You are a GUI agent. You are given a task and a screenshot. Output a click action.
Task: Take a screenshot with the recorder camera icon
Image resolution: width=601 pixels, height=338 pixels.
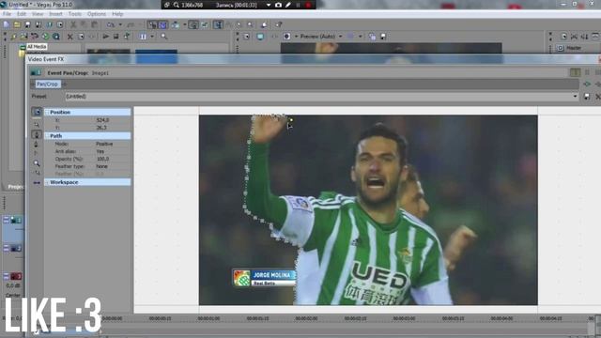278,5
